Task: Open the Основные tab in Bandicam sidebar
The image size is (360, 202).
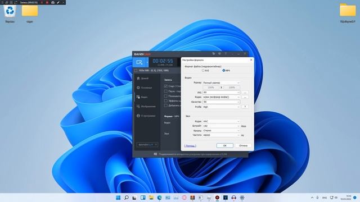Action: (x=144, y=88)
